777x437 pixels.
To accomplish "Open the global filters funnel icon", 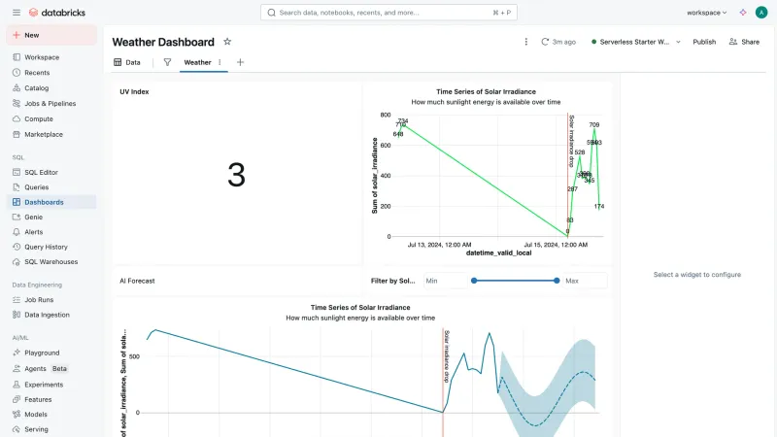I will pos(167,62).
